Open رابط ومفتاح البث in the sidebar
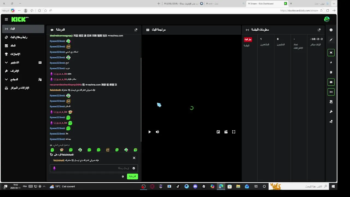The width and height of the screenshot is (350, 197). [x=23, y=37]
